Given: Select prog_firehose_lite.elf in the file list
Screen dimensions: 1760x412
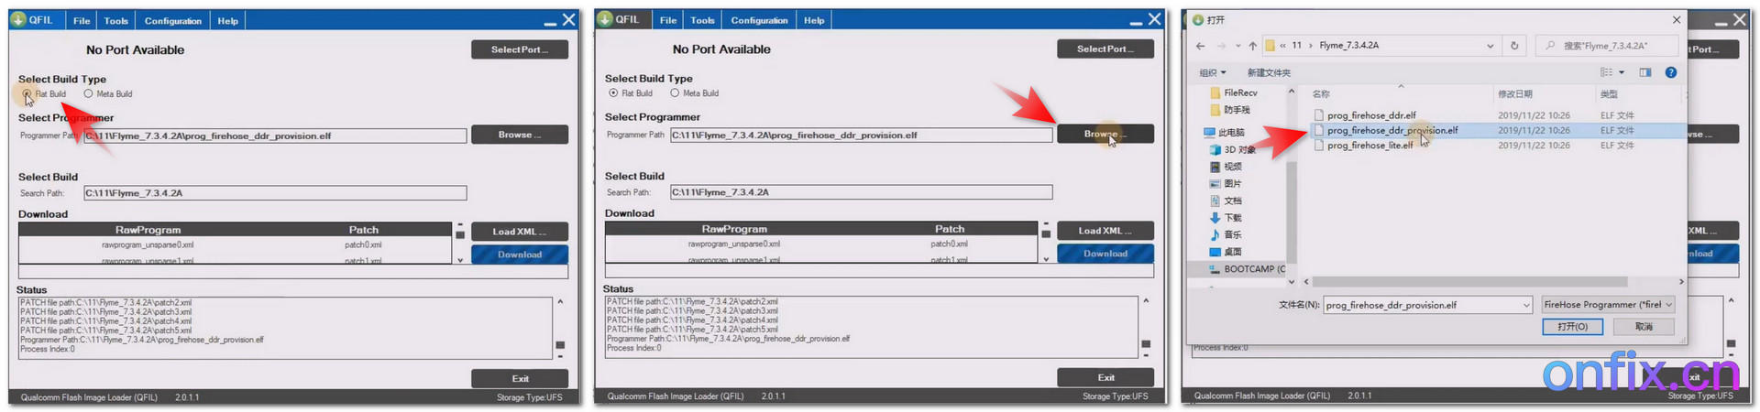Looking at the screenshot, I should [1369, 146].
